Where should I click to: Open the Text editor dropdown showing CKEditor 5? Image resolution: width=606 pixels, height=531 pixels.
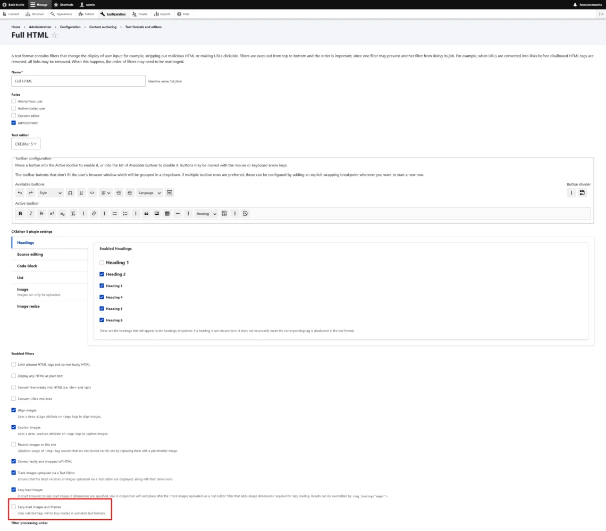pyautogui.click(x=26, y=143)
